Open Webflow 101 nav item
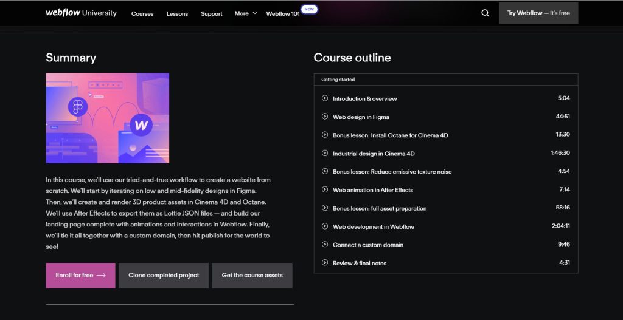Image resolution: width=623 pixels, height=320 pixels. [x=283, y=13]
